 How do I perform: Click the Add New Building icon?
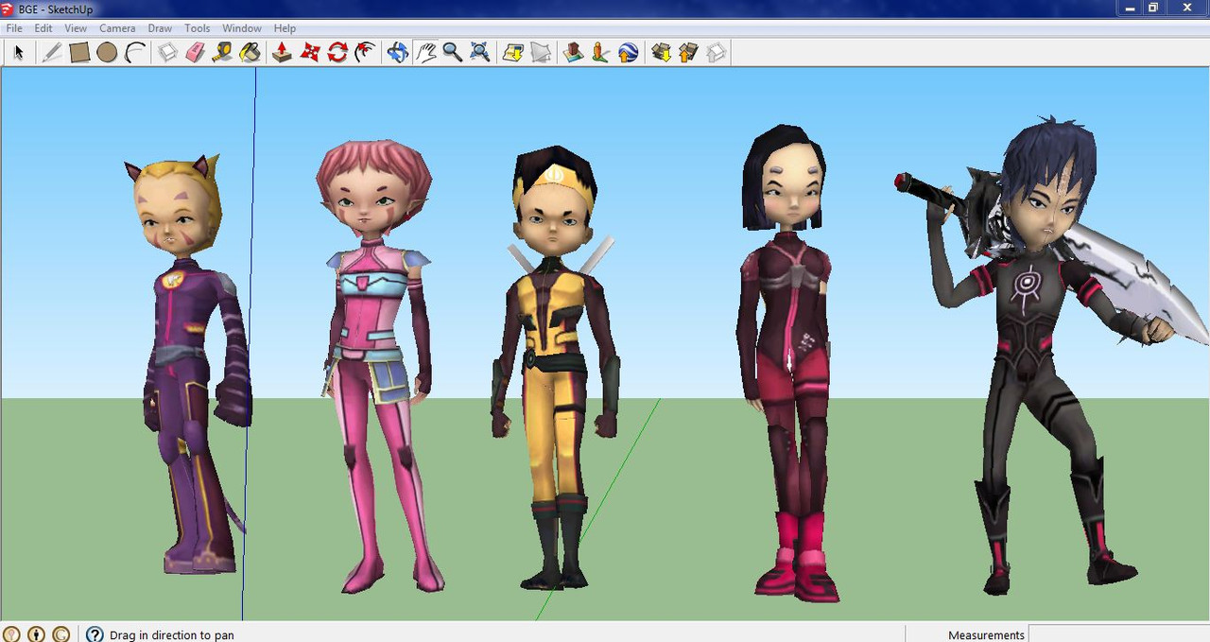point(573,53)
